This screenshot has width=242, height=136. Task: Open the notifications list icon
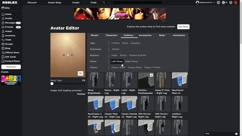coord(219,3)
